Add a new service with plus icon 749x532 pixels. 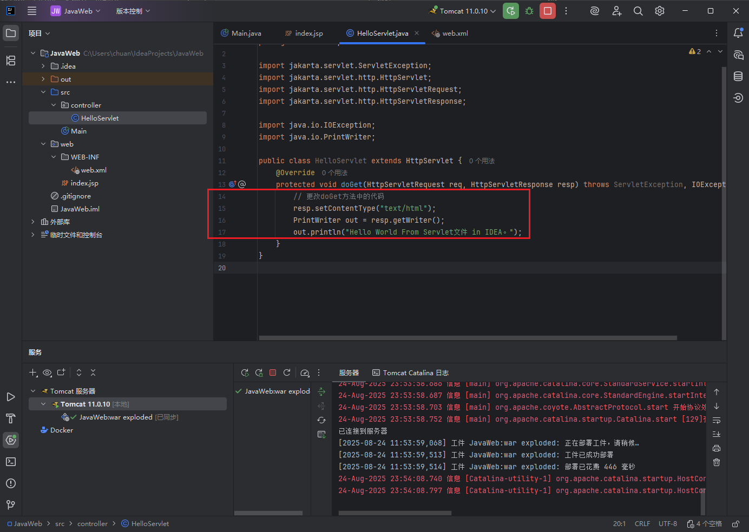pos(33,373)
